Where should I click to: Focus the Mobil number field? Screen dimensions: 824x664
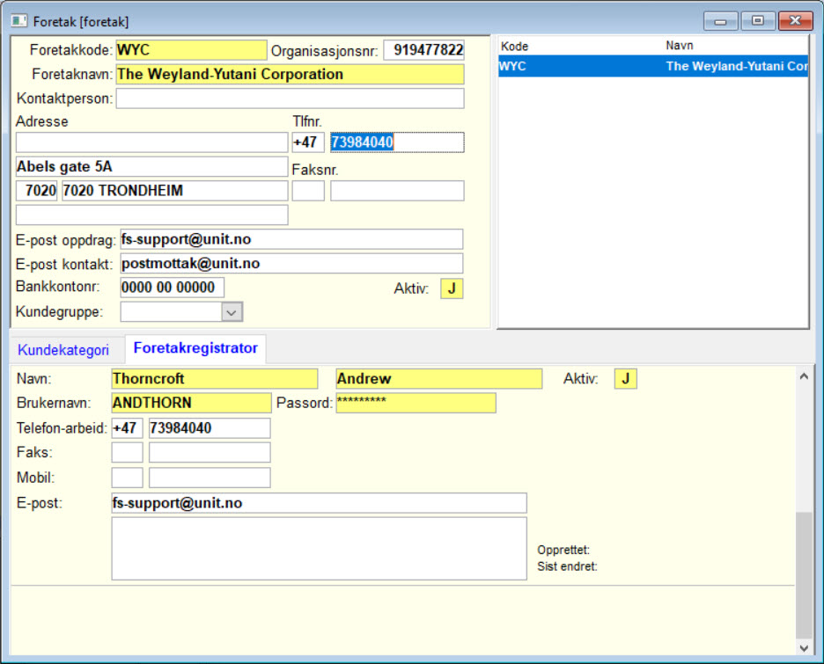tap(210, 478)
